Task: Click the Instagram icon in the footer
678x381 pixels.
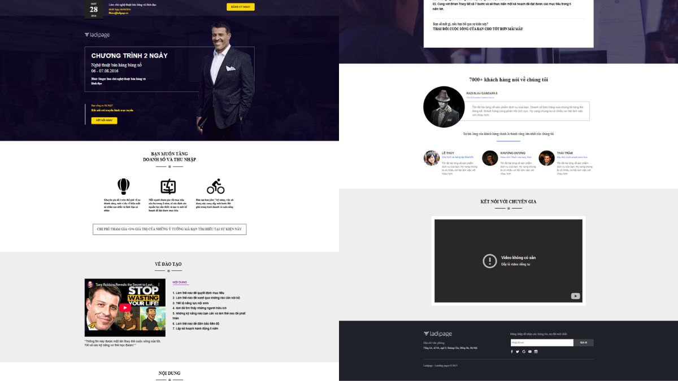Action: [x=536, y=352]
